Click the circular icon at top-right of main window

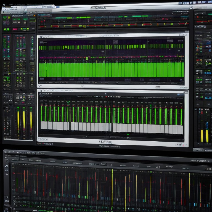191,8
